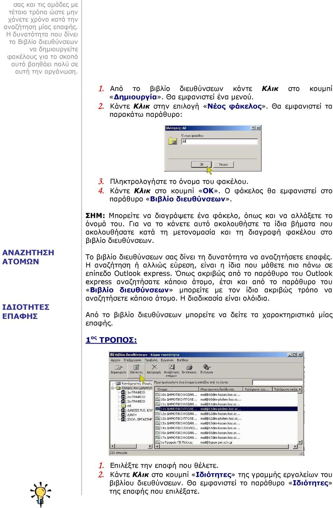This screenshot has height=508, width=333.
Task: Click the Διαγραφή (X) toolbar icon
Action: pyautogui.click(x=154, y=369)
